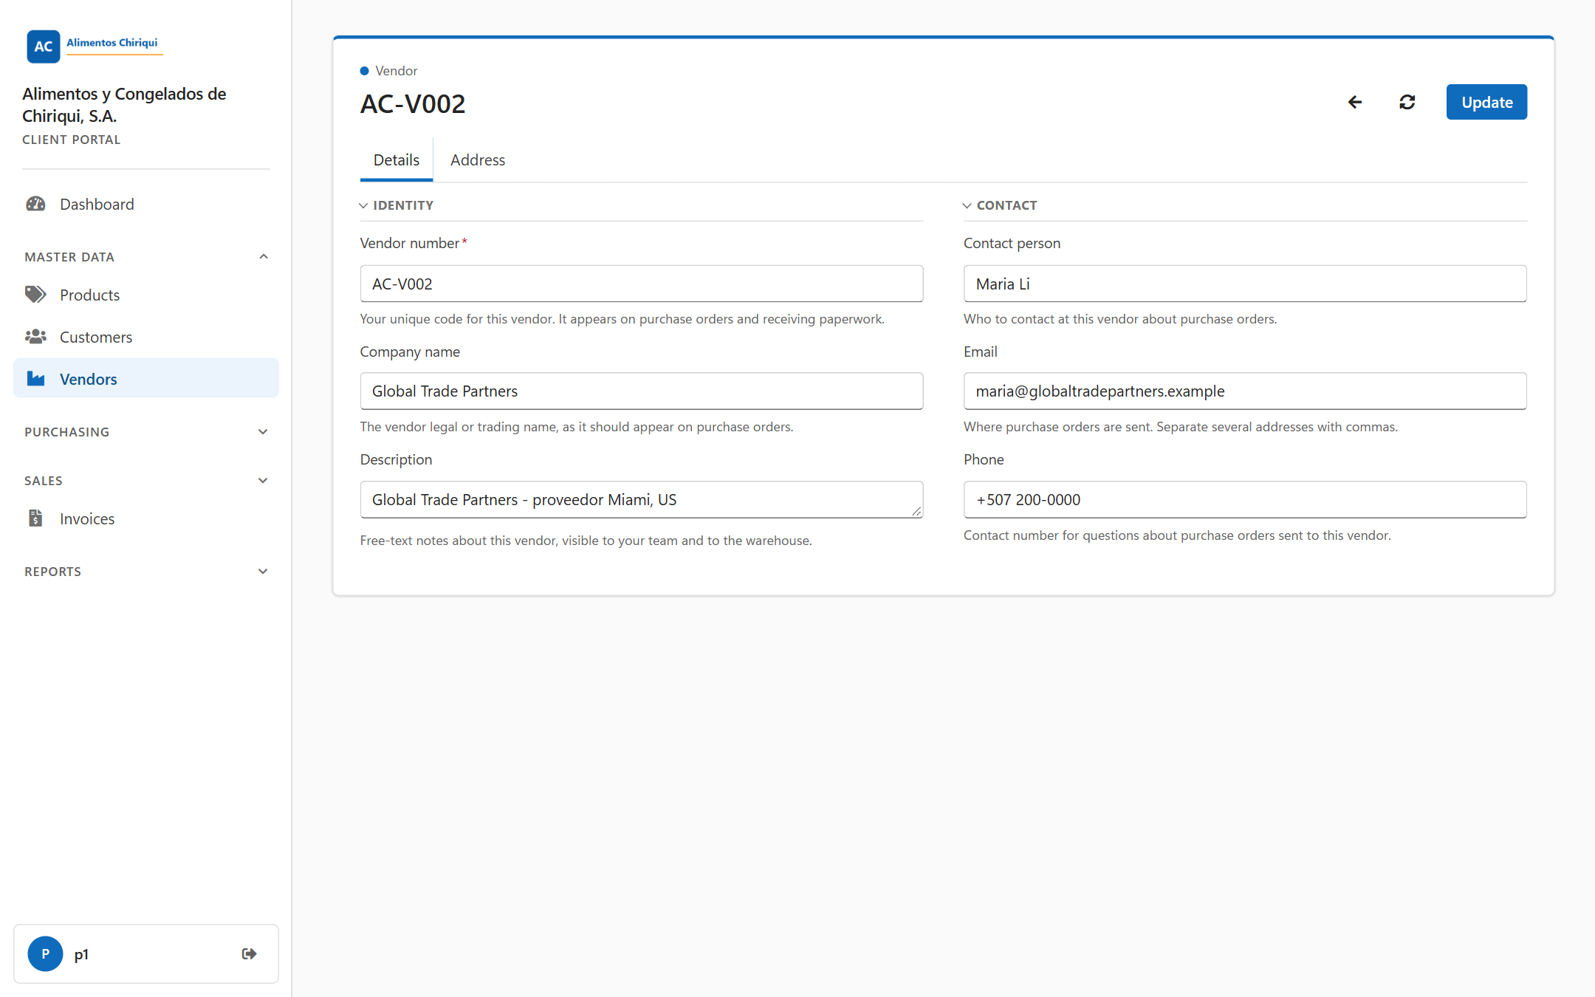Click the Email input field
The height and width of the screenshot is (997, 1595).
[1245, 391]
